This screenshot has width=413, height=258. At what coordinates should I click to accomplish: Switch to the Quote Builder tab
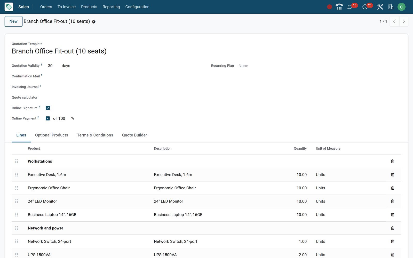pyautogui.click(x=134, y=135)
